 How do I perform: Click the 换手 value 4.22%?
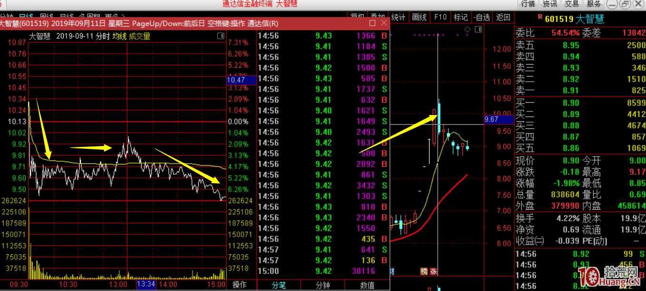point(568,218)
